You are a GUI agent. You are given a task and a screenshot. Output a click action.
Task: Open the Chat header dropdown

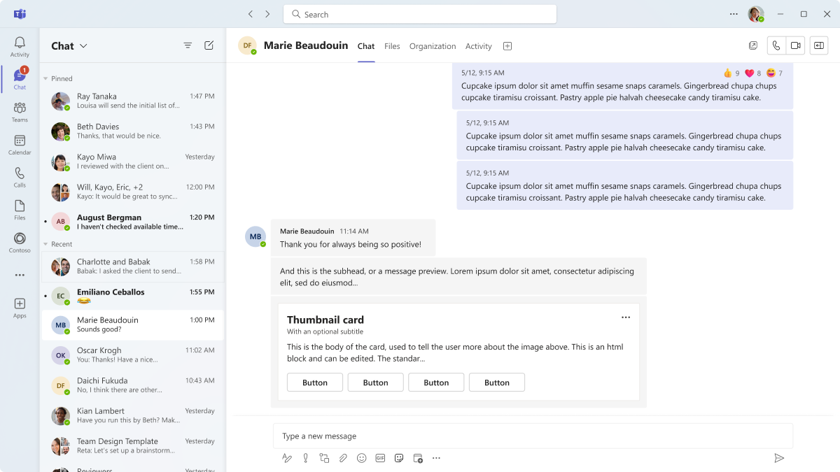coord(69,46)
